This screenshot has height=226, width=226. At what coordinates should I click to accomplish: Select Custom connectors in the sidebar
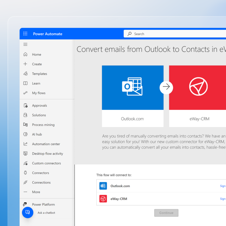click(46, 163)
